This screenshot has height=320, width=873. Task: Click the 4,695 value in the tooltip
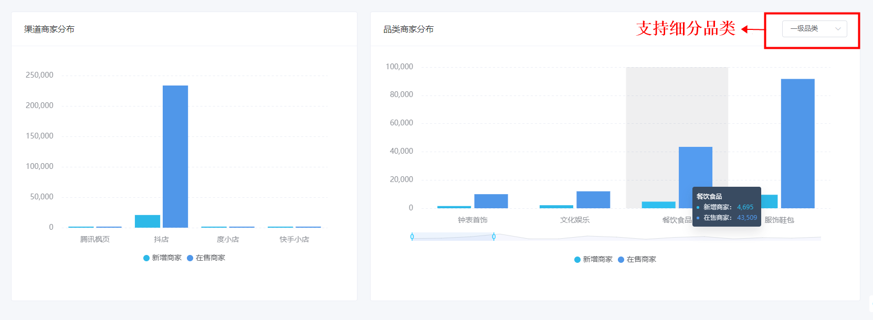coord(745,207)
